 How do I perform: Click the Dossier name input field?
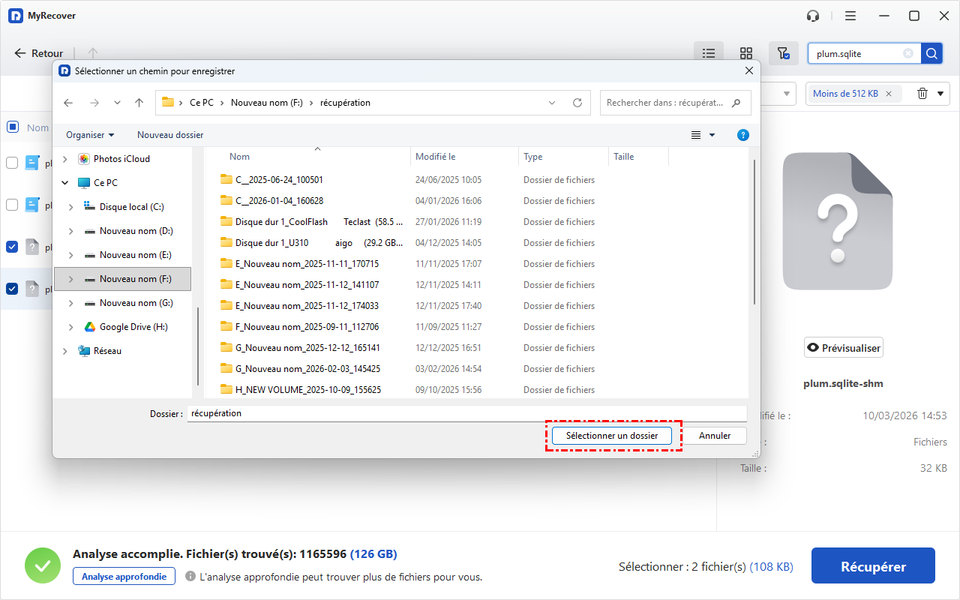(x=465, y=413)
